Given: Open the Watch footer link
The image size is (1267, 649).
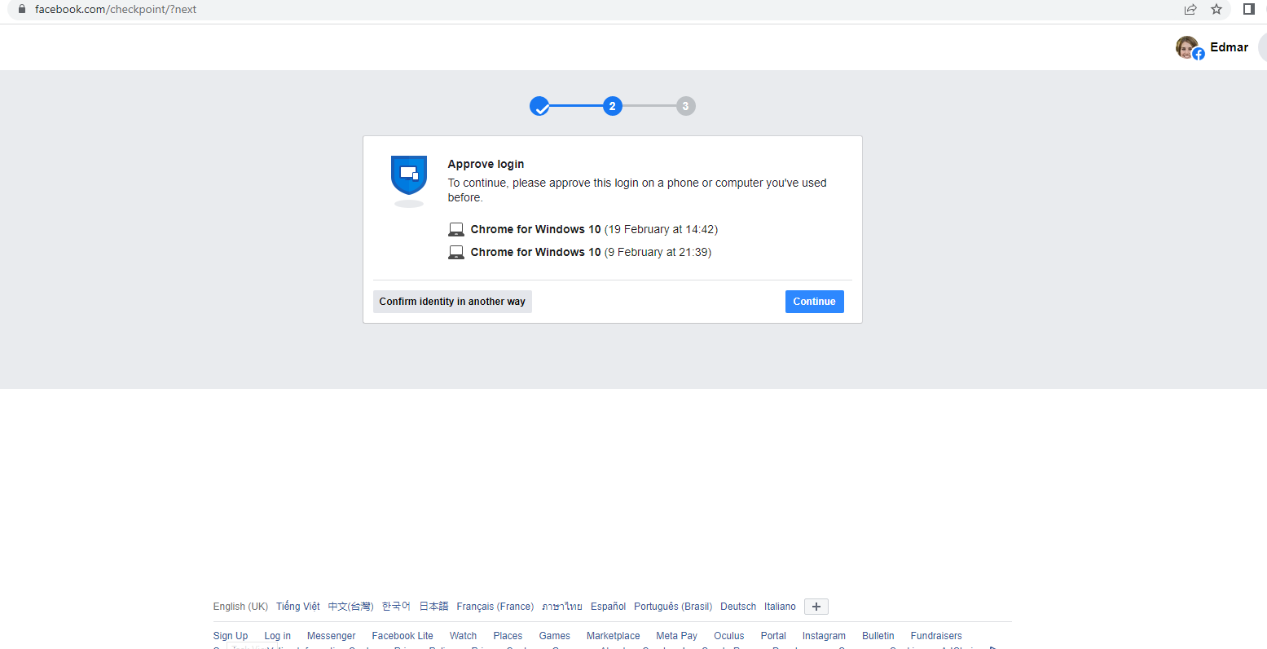Looking at the screenshot, I should tap(463, 636).
